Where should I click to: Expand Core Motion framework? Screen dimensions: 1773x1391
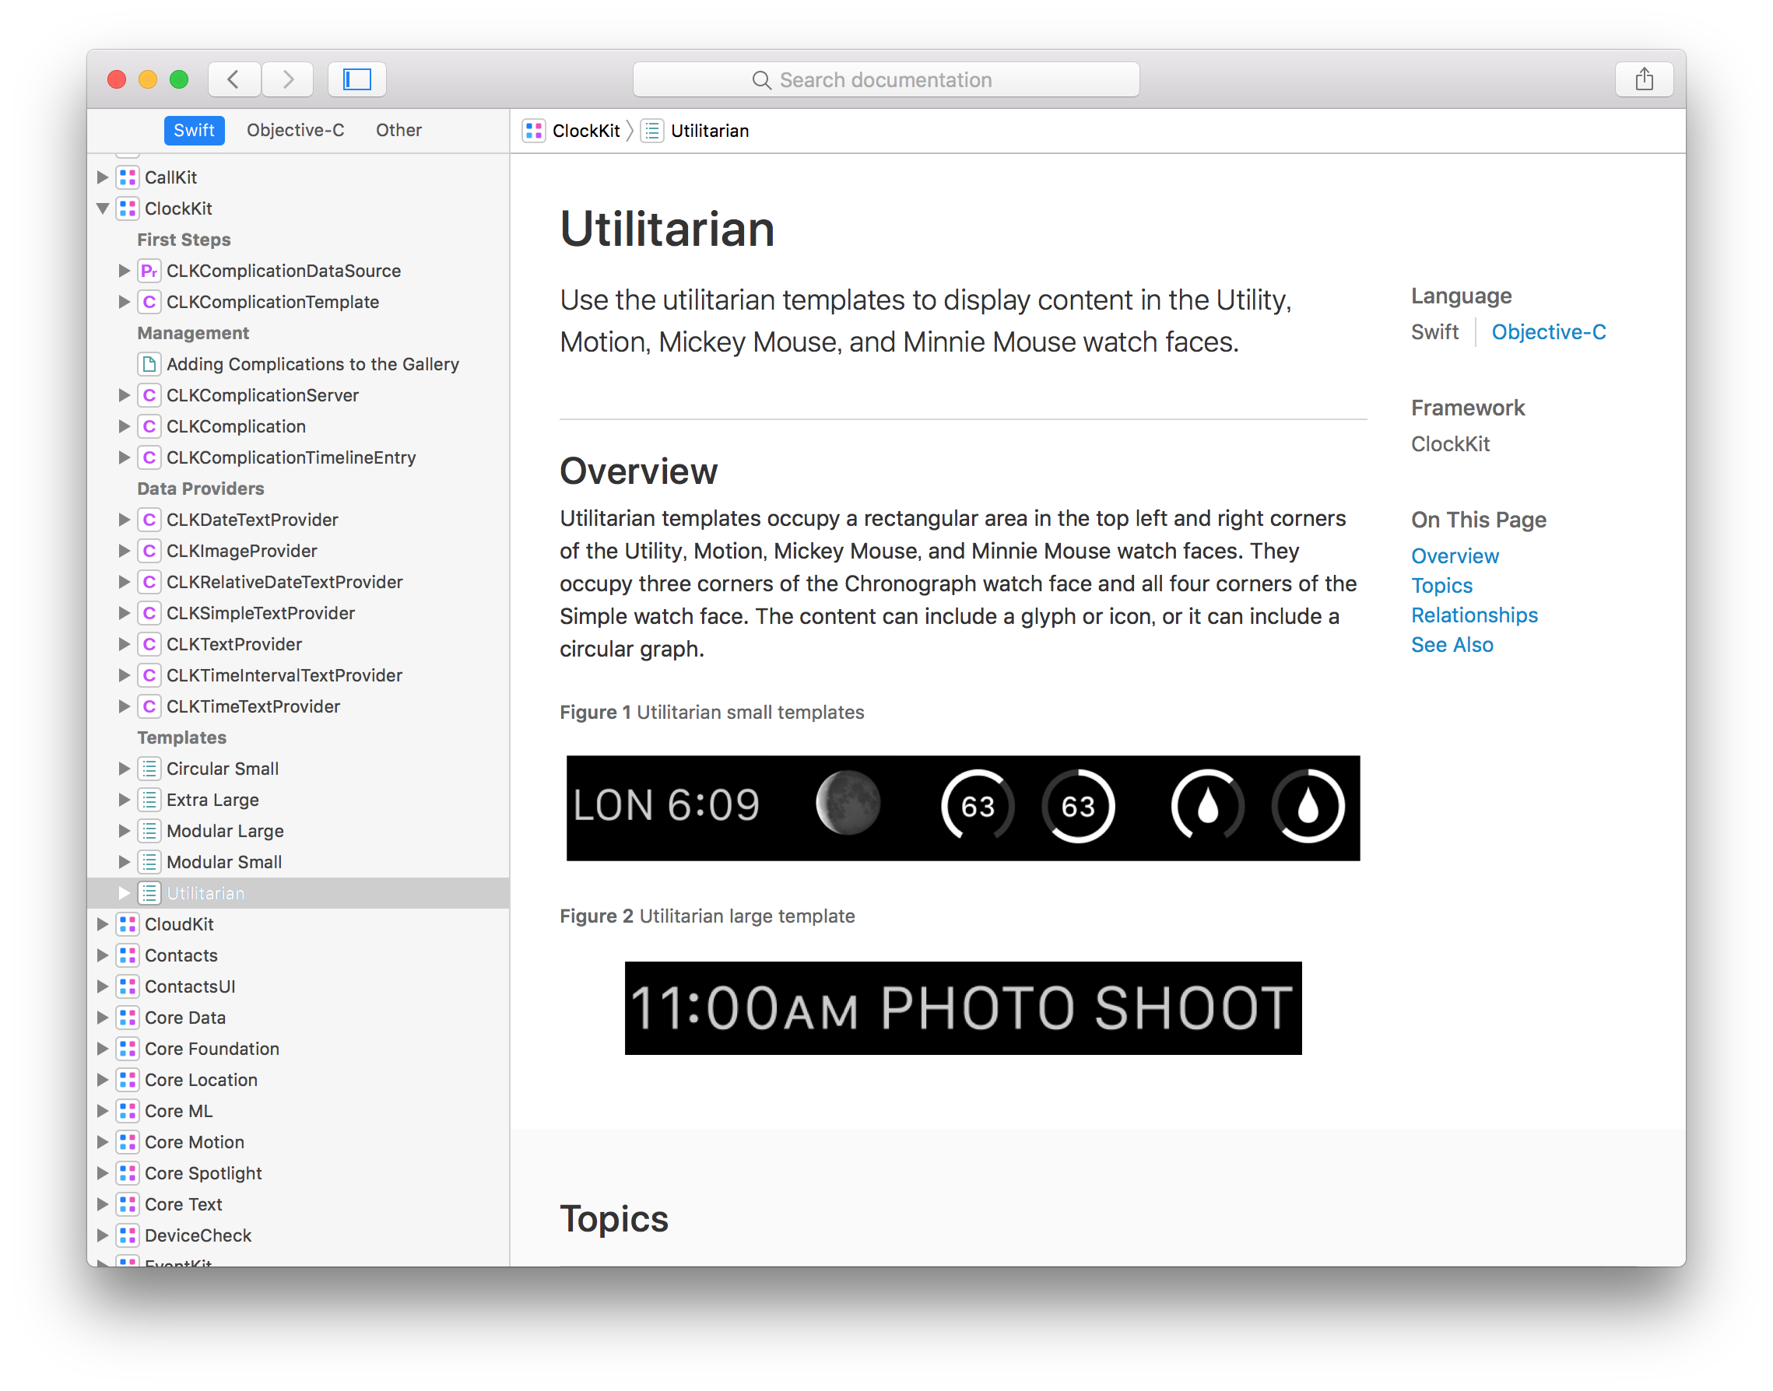(x=103, y=1142)
